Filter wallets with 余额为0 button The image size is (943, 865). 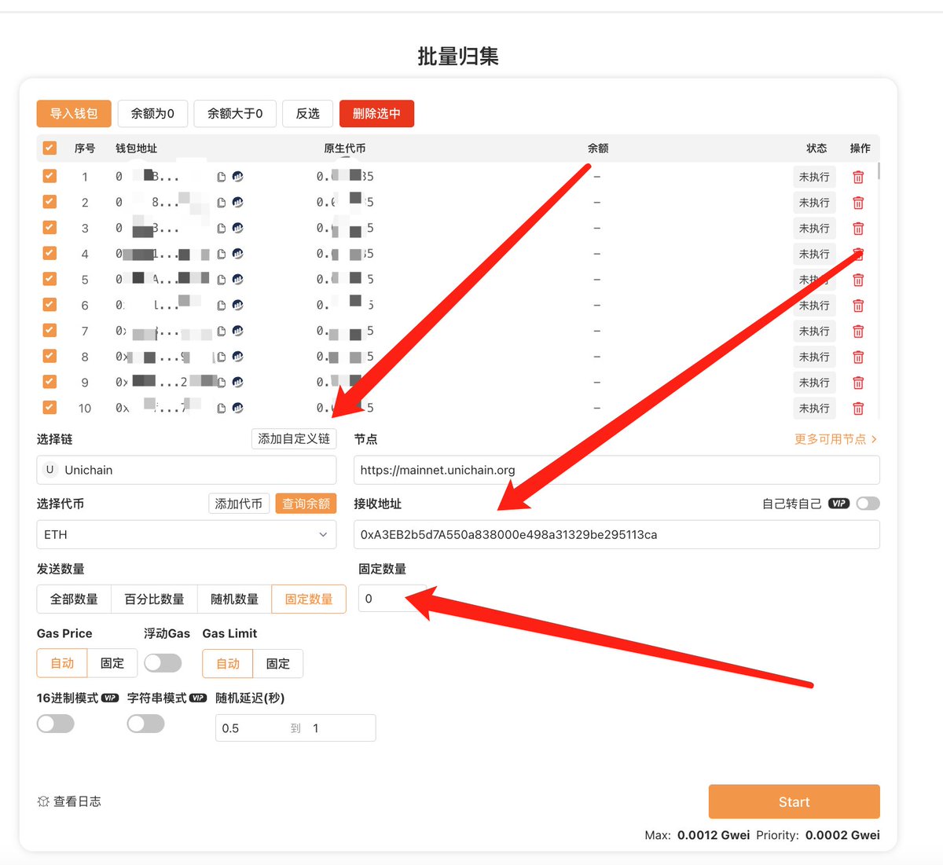(x=152, y=113)
